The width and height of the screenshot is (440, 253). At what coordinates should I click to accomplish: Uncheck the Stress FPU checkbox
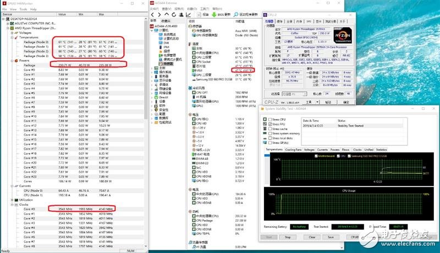coord(270,124)
